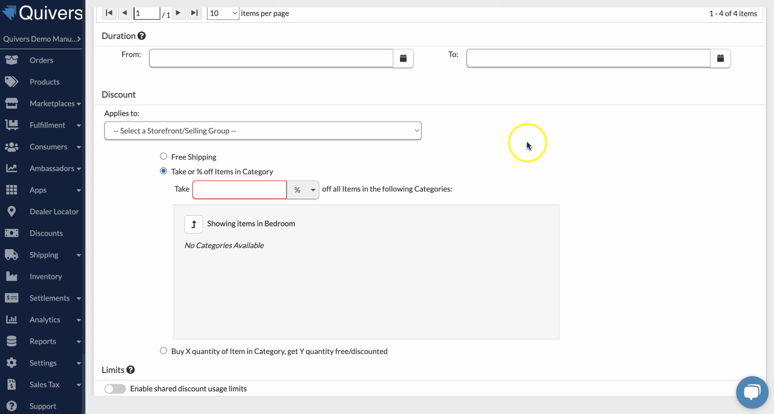Change items per page dropdown

(x=223, y=13)
